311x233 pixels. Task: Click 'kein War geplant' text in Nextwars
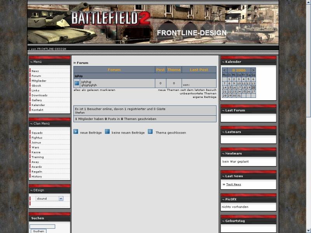point(236,162)
